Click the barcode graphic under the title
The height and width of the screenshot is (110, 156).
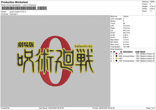pyautogui.click(x=24, y=8)
